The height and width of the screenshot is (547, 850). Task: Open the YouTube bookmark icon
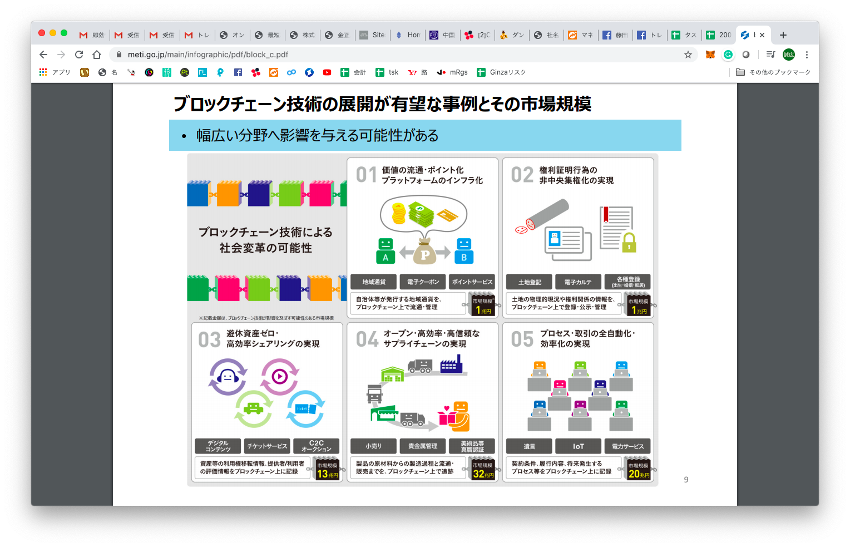(327, 72)
